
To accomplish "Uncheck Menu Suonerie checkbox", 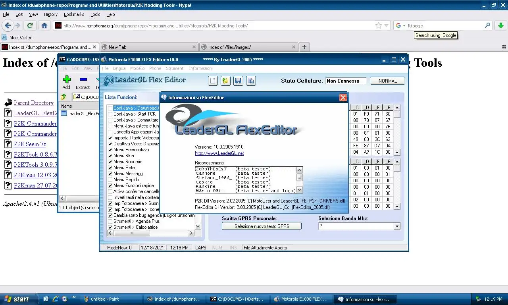I will [x=110, y=162].
